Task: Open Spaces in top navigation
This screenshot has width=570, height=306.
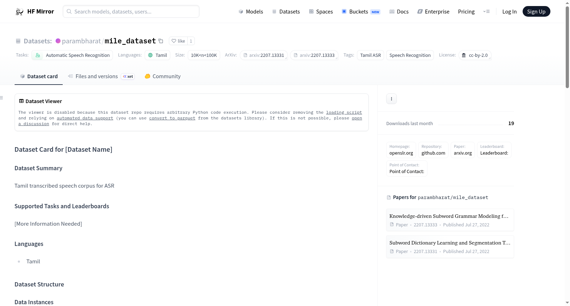Action: (x=321, y=12)
